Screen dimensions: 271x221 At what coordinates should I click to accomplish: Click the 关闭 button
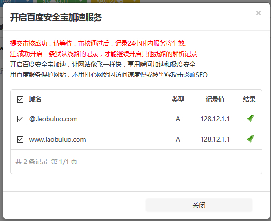tap(199, 205)
